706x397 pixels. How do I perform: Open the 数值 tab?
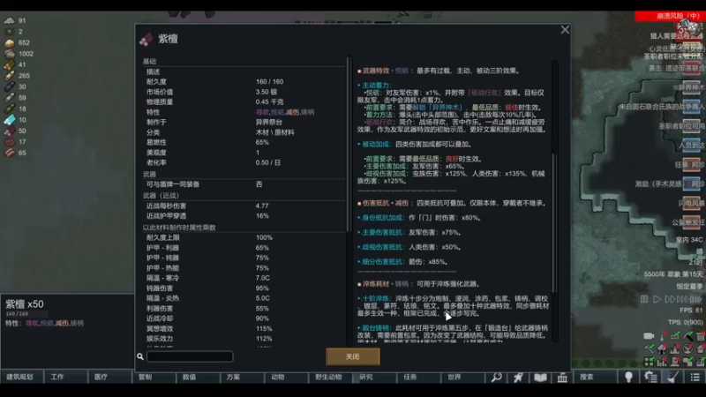point(198,377)
